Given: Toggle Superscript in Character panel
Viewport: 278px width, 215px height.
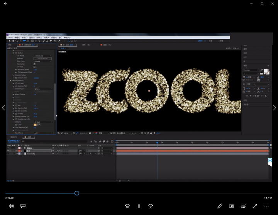Looking at the screenshot, I should [x=262, y=96].
